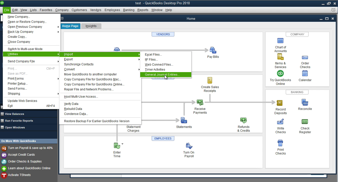This screenshot has width=338, height=182.
Task: Open the Statements icon
Action: (x=184, y=120)
